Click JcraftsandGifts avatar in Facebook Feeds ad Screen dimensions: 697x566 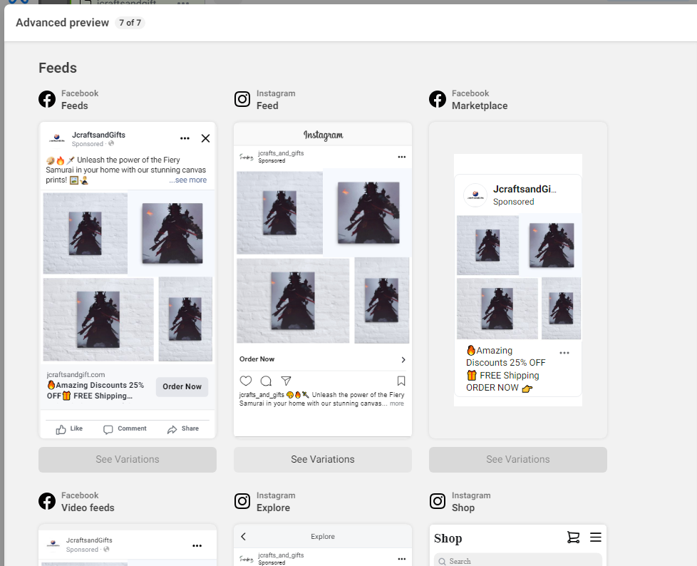(56, 138)
